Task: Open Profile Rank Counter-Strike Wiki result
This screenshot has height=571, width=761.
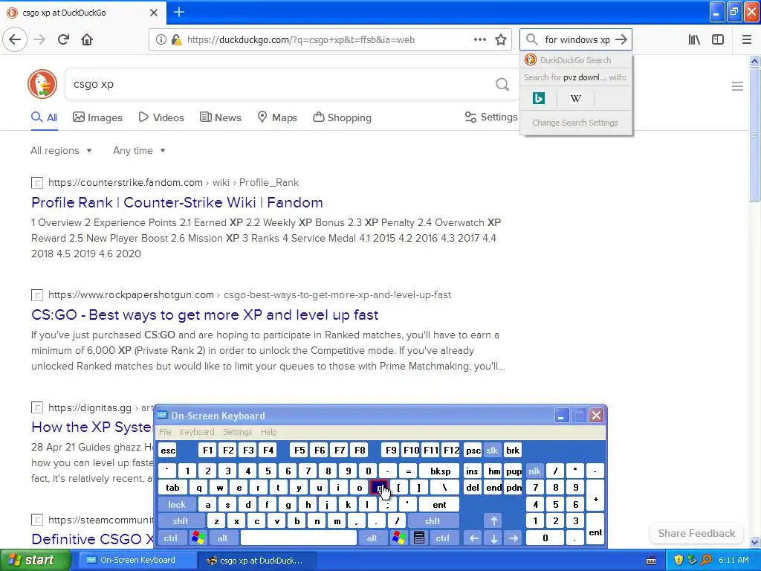Action: (177, 202)
